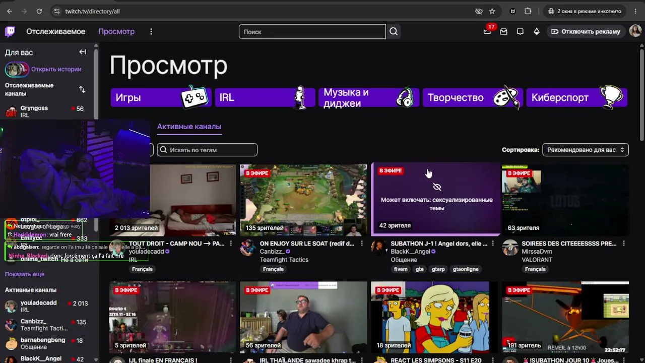This screenshot has height=363, width=645.
Task: Click the pinned extension icon beside the star
Action: [513, 11]
